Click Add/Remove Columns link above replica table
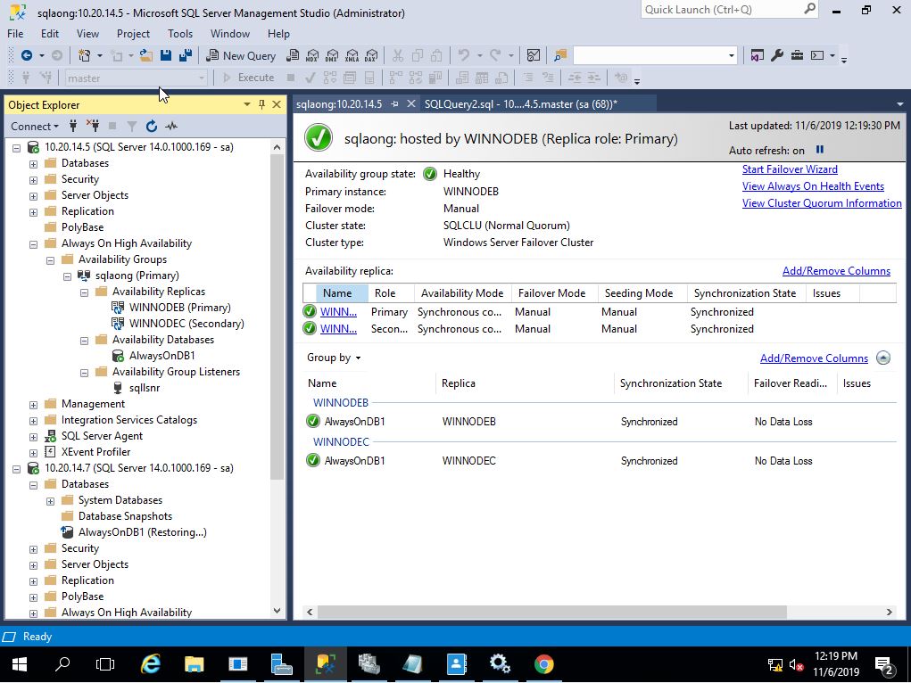The width and height of the screenshot is (911, 683). coord(836,271)
